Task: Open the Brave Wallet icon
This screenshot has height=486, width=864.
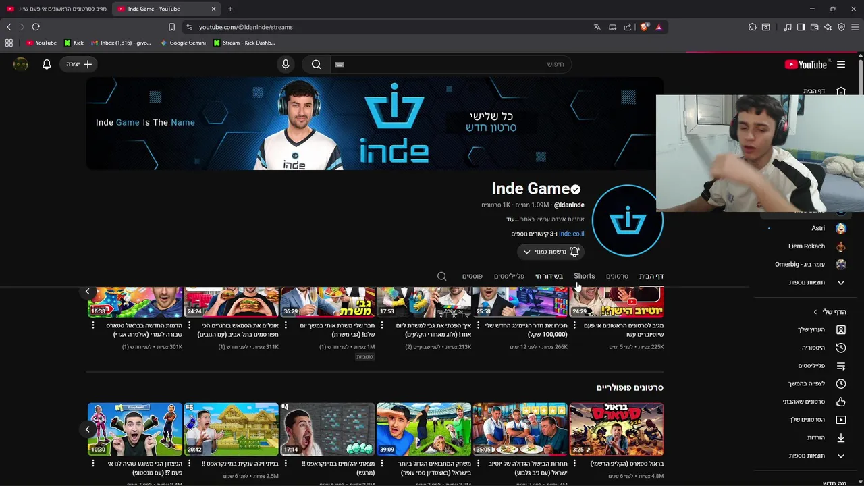Action: point(815,27)
